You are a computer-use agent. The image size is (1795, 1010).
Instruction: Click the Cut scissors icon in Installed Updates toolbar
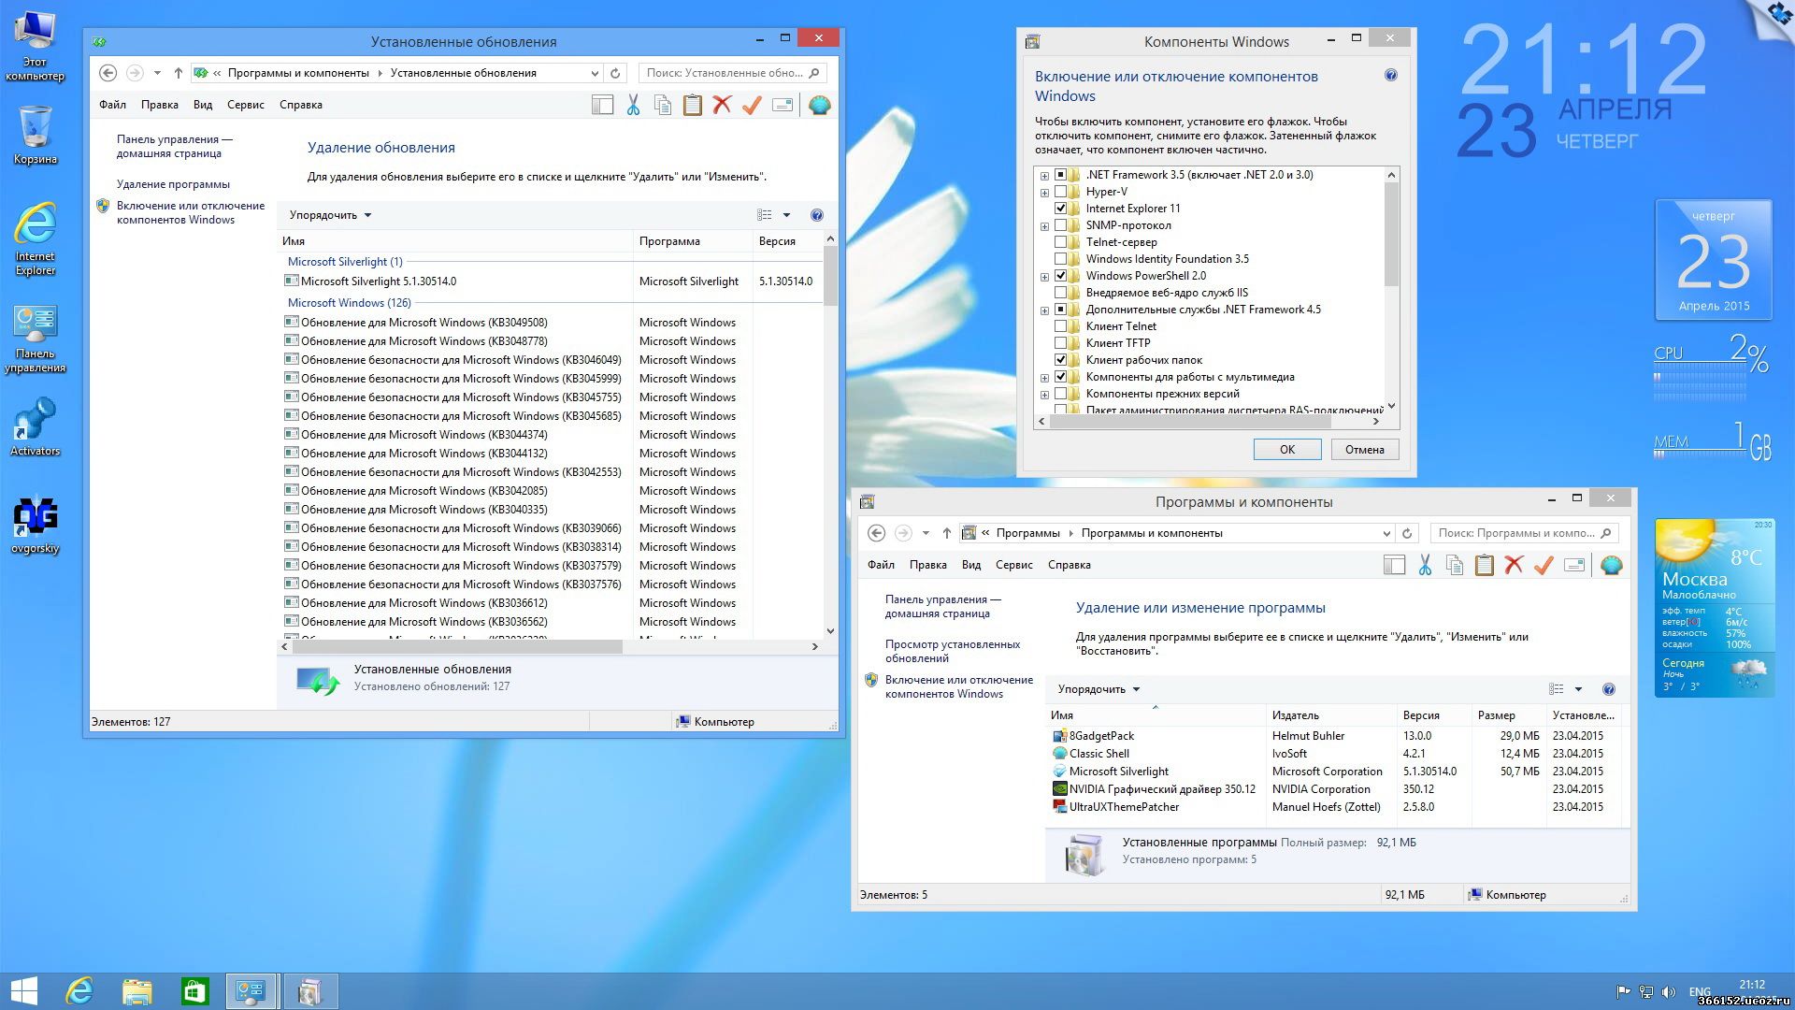tap(633, 105)
